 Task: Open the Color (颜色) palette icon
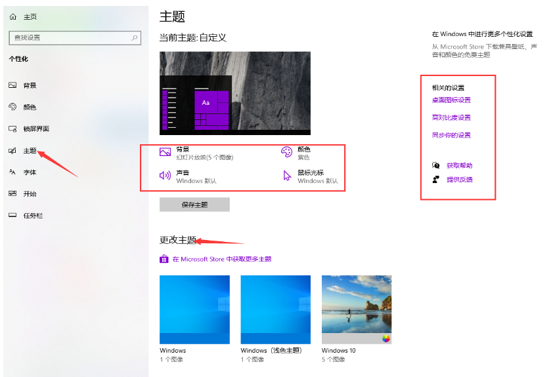pos(286,152)
